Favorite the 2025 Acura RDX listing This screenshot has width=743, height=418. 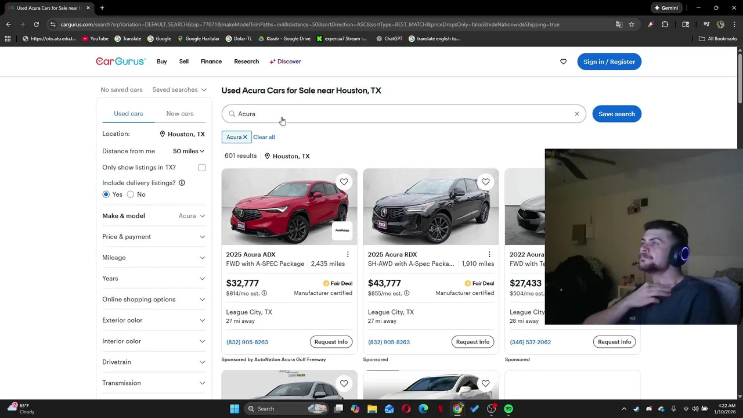[485, 182]
